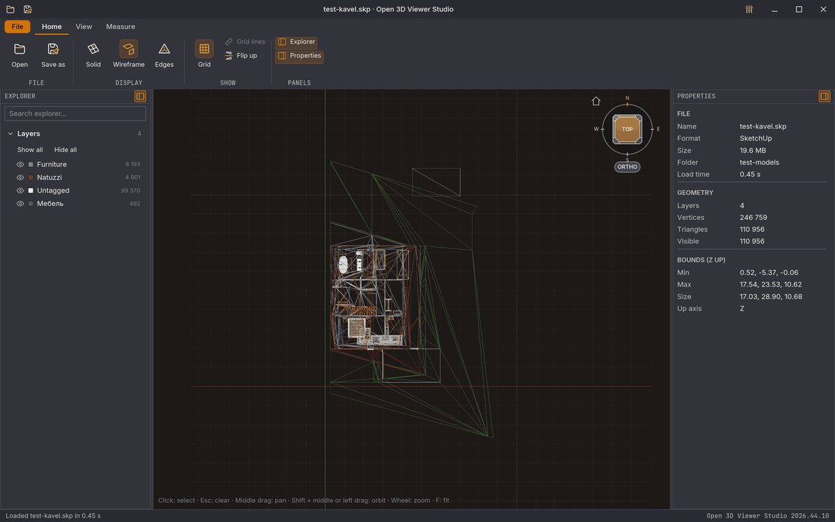
Task: Click the title bar open-folder icon
Action: coord(10,9)
